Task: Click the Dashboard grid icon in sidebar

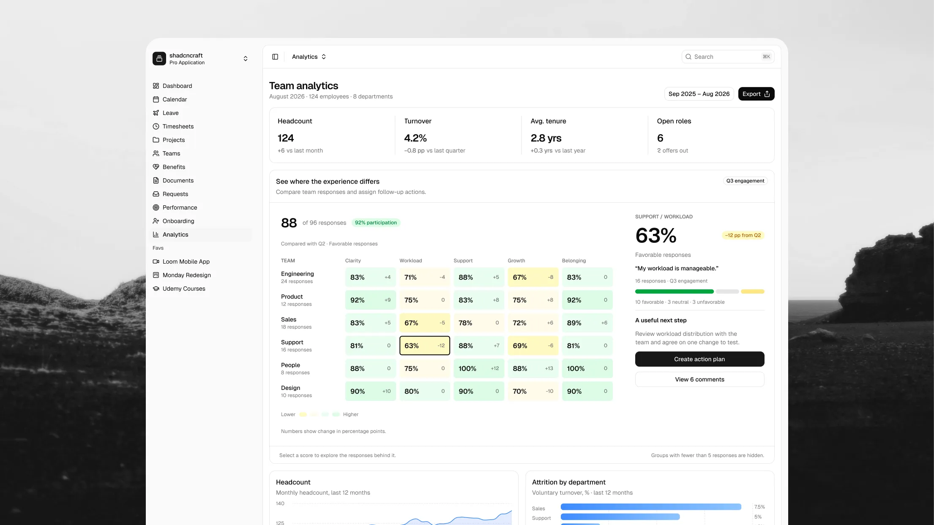Action: pyautogui.click(x=156, y=86)
